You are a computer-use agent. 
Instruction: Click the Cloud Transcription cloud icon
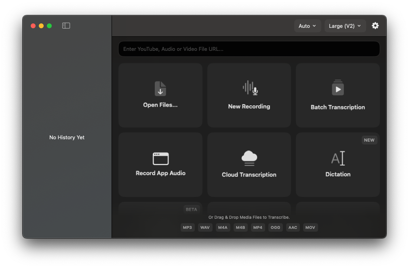tap(249, 158)
